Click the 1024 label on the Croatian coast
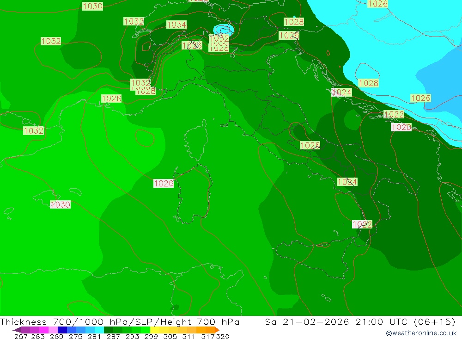 (341, 92)
